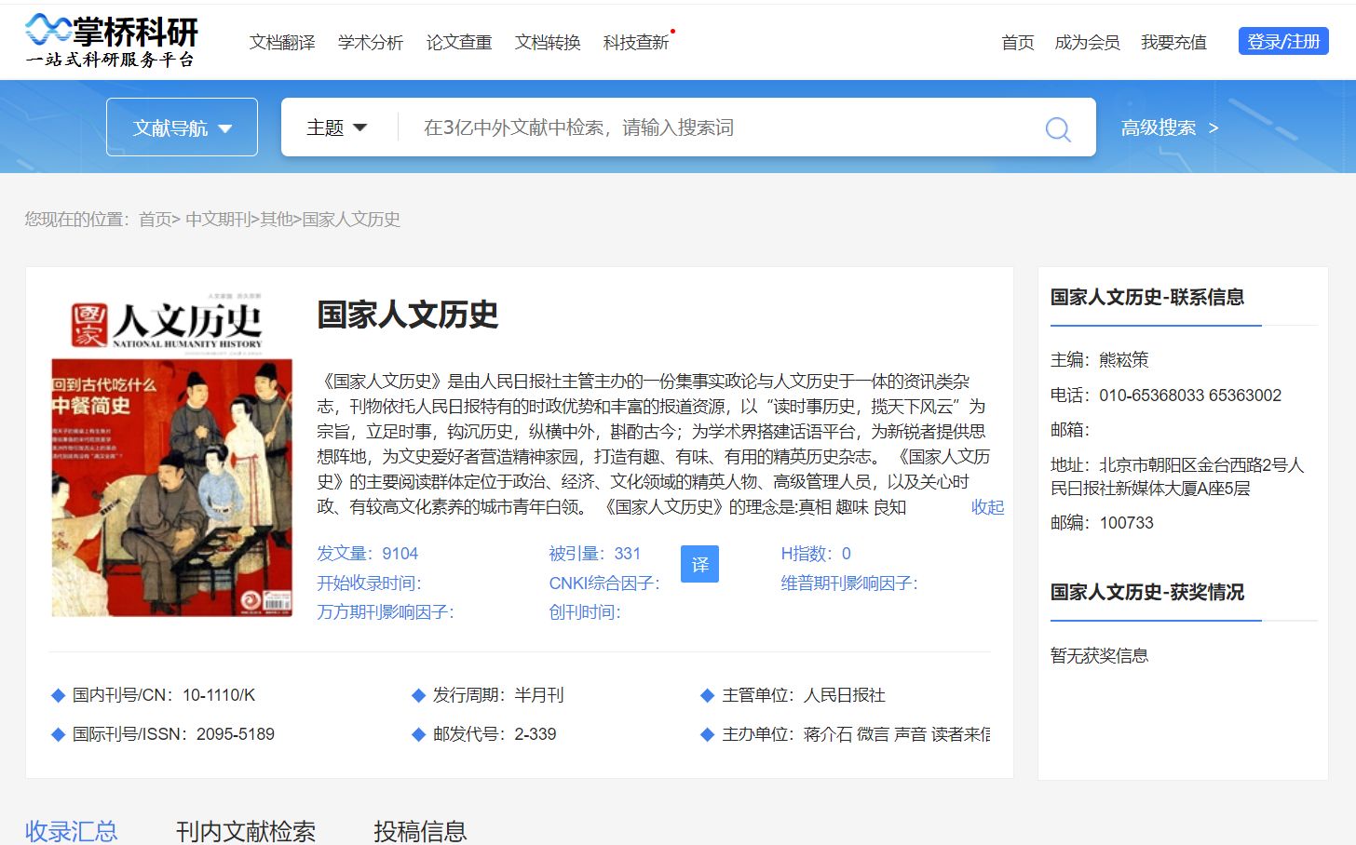Open the 主题 search-type dropdown
The height and width of the screenshot is (845, 1356).
(336, 127)
